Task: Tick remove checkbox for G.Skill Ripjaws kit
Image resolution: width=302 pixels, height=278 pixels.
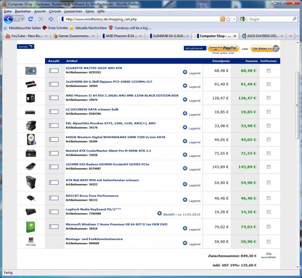Action: click(269, 84)
